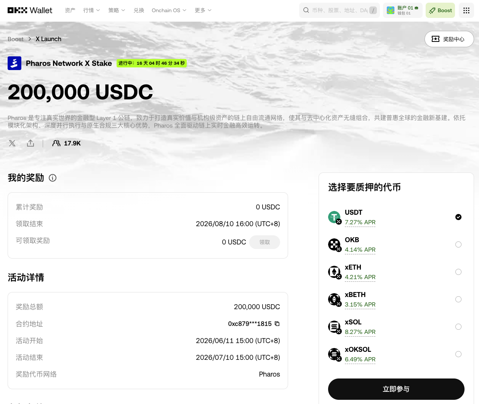Screen dimensions: 479x404
Task: Select the xSOL staking radio button
Action: 458,327
